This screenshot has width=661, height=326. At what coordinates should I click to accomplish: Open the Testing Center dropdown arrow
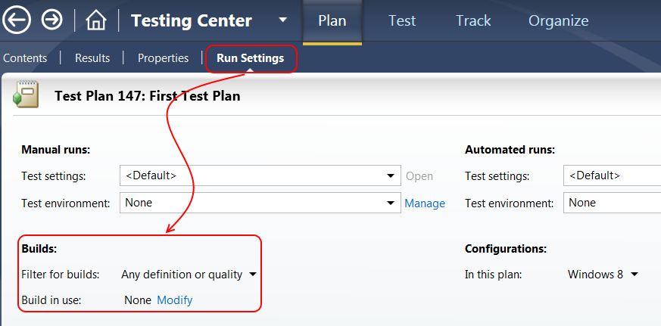pos(282,20)
